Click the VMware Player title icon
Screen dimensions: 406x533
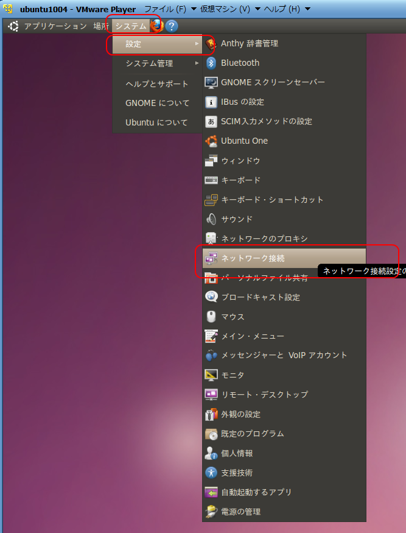coord(8,9)
